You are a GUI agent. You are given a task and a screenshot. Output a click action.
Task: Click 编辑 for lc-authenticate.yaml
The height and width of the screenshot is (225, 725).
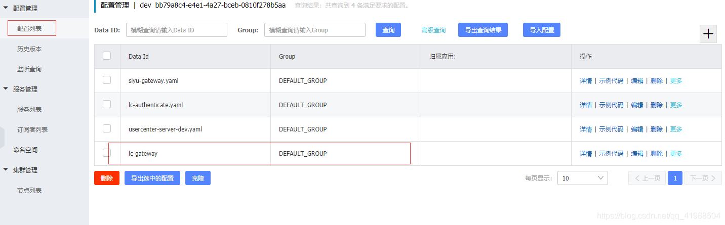point(637,105)
